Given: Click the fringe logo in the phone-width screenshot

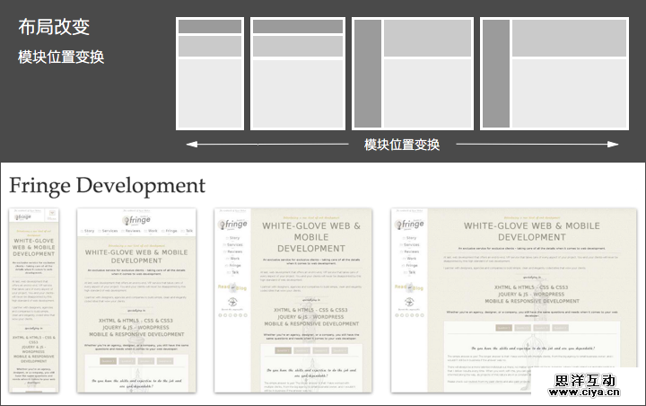Looking at the screenshot, I should (23, 216).
